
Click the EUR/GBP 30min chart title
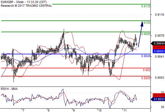click(24, 2)
